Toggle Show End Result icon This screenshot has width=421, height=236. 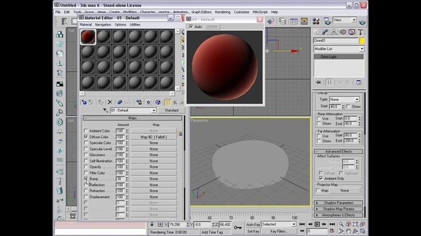(x=168, y=102)
